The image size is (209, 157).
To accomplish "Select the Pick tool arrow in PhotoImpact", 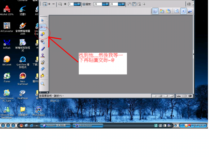I will [x=42, y=20].
